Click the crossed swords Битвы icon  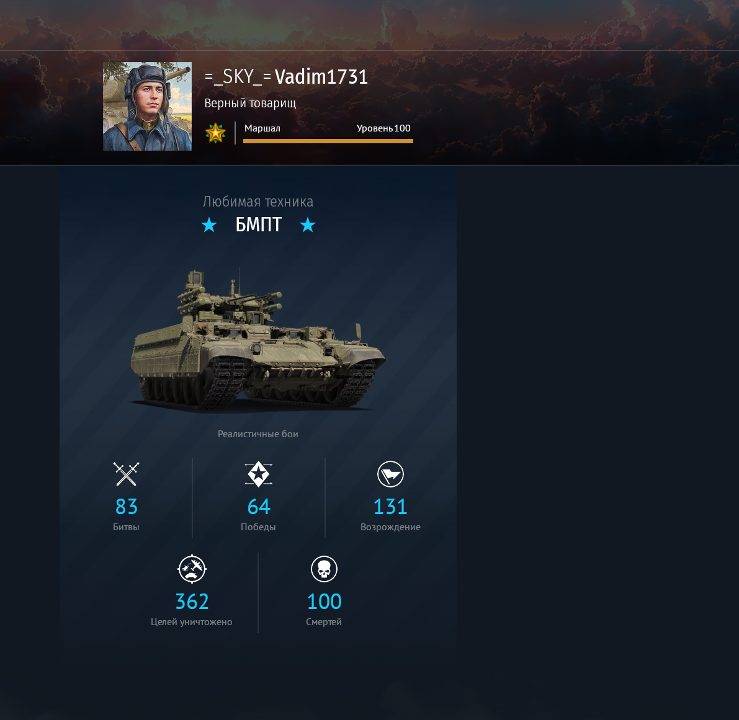pos(127,474)
